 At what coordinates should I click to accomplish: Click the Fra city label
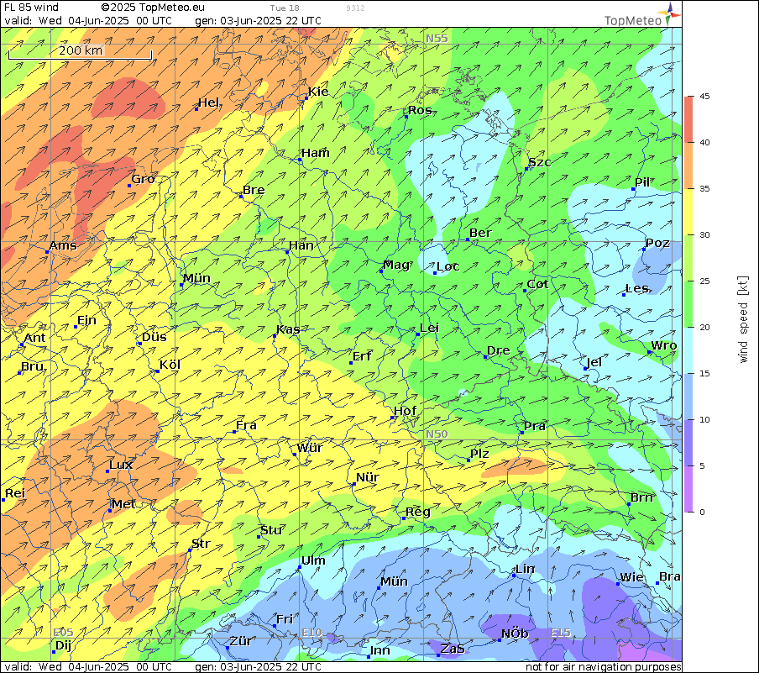click(246, 425)
